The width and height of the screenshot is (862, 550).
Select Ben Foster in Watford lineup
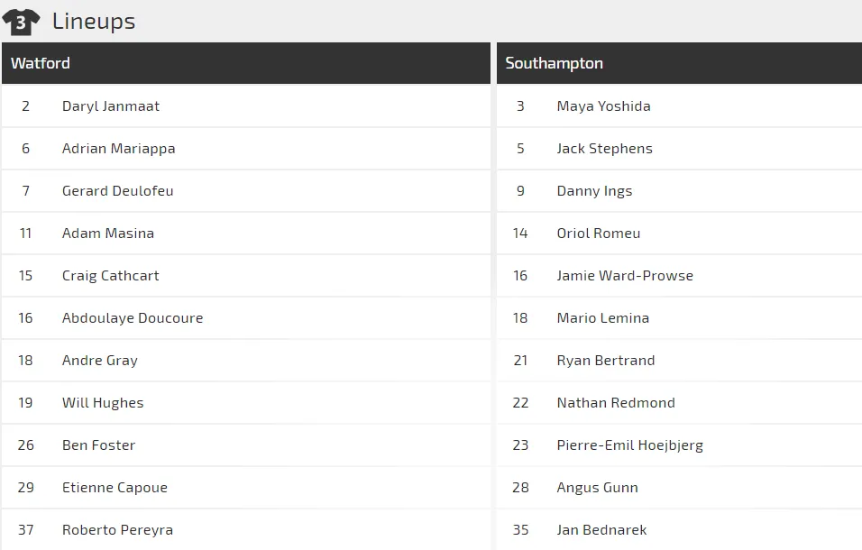pos(98,445)
